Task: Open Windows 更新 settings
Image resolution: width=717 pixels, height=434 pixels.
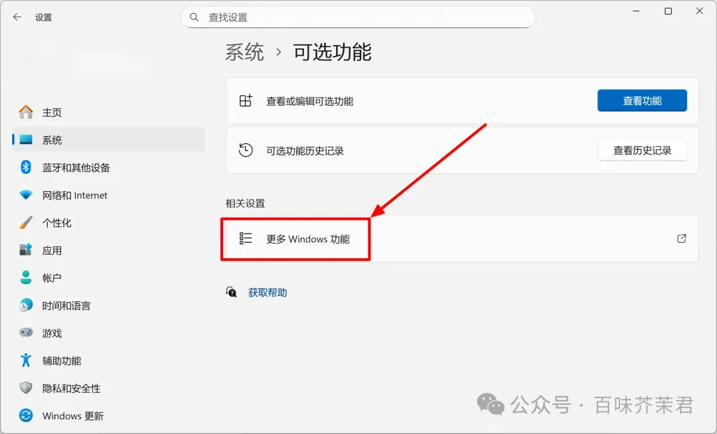Action: click(x=108, y=415)
